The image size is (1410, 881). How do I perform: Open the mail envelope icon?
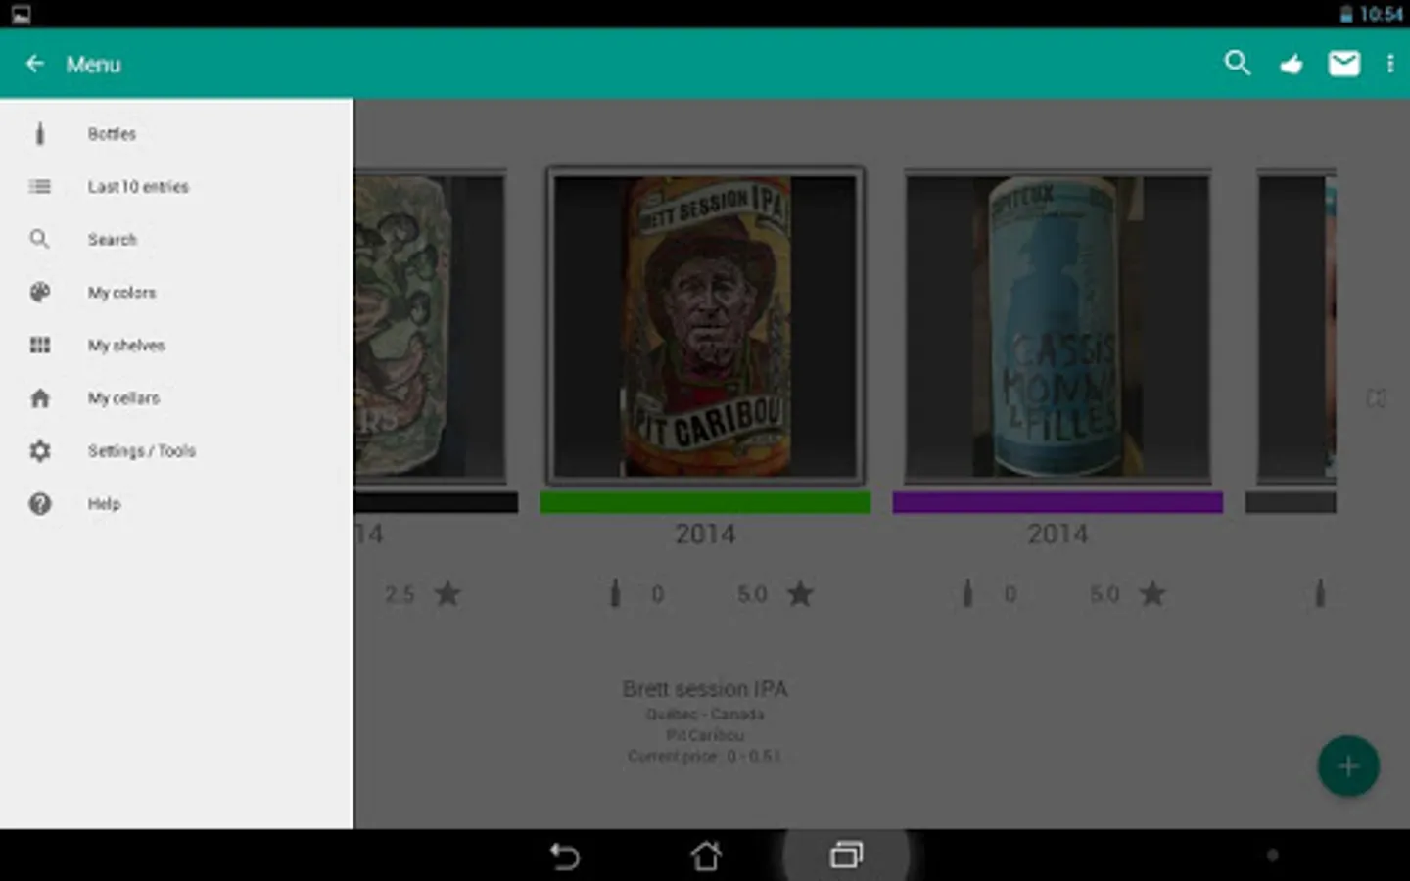(1343, 64)
